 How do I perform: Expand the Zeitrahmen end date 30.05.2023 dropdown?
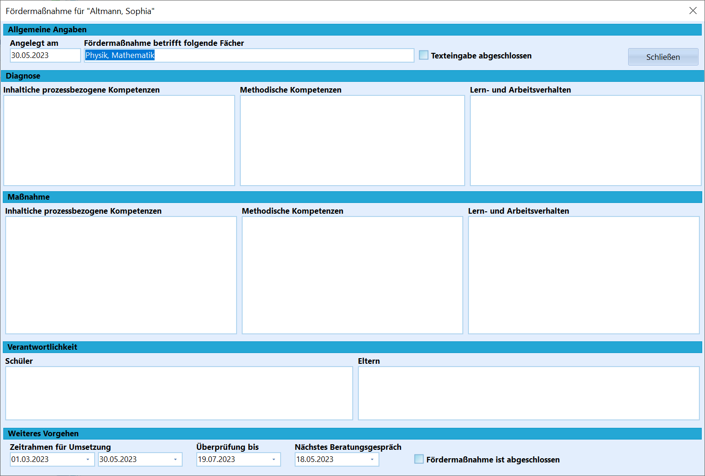pyautogui.click(x=176, y=459)
